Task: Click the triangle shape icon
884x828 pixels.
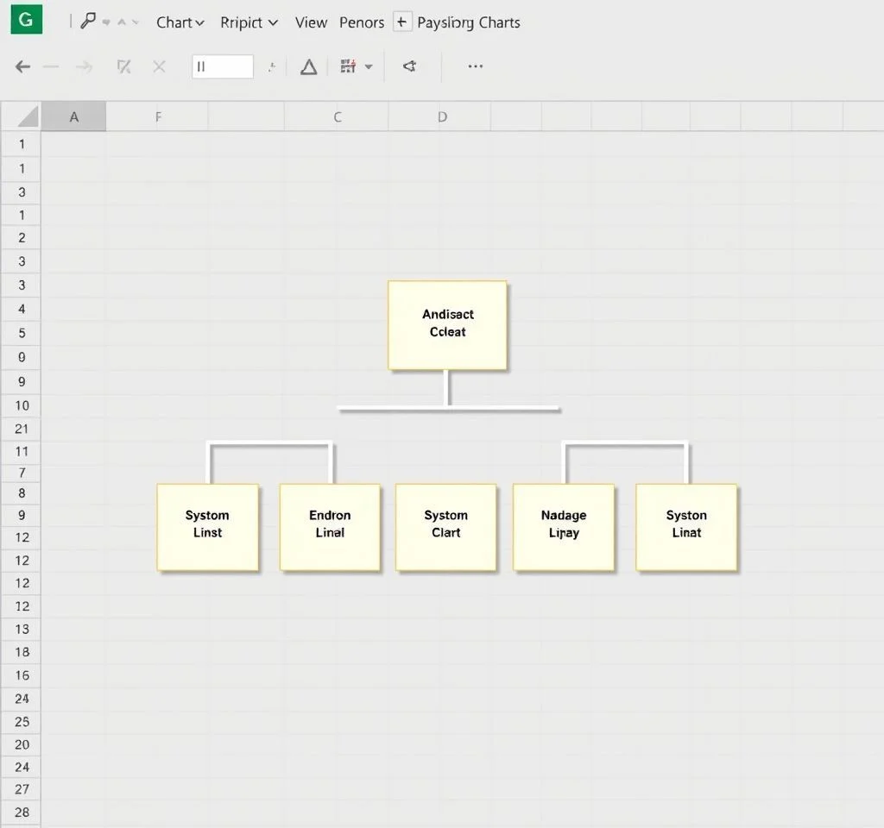Action: point(308,66)
